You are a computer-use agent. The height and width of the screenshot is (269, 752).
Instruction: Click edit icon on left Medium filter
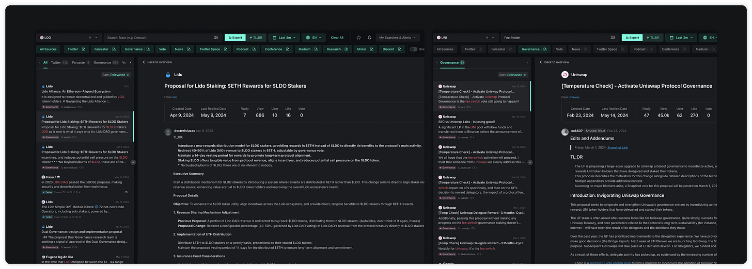point(316,49)
